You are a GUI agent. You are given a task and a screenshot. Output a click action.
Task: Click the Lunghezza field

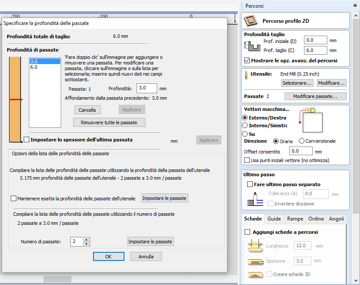pos(302,245)
